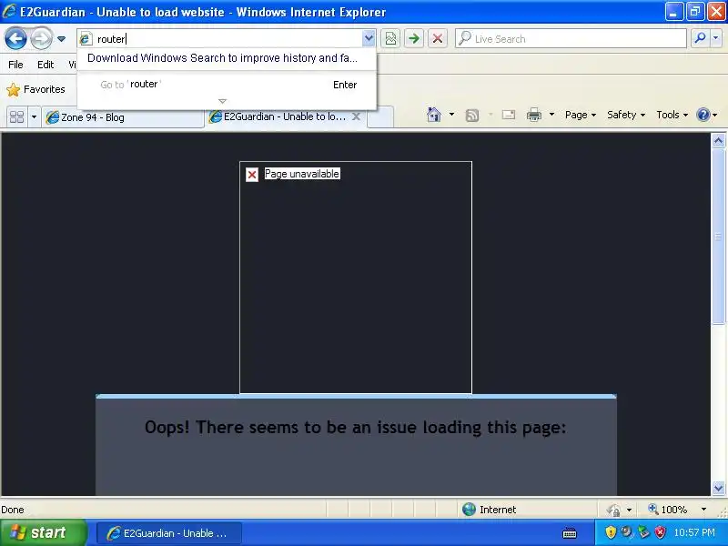Click the red security alert tray icon
This screenshot has width=728, height=546.
(660, 532)
